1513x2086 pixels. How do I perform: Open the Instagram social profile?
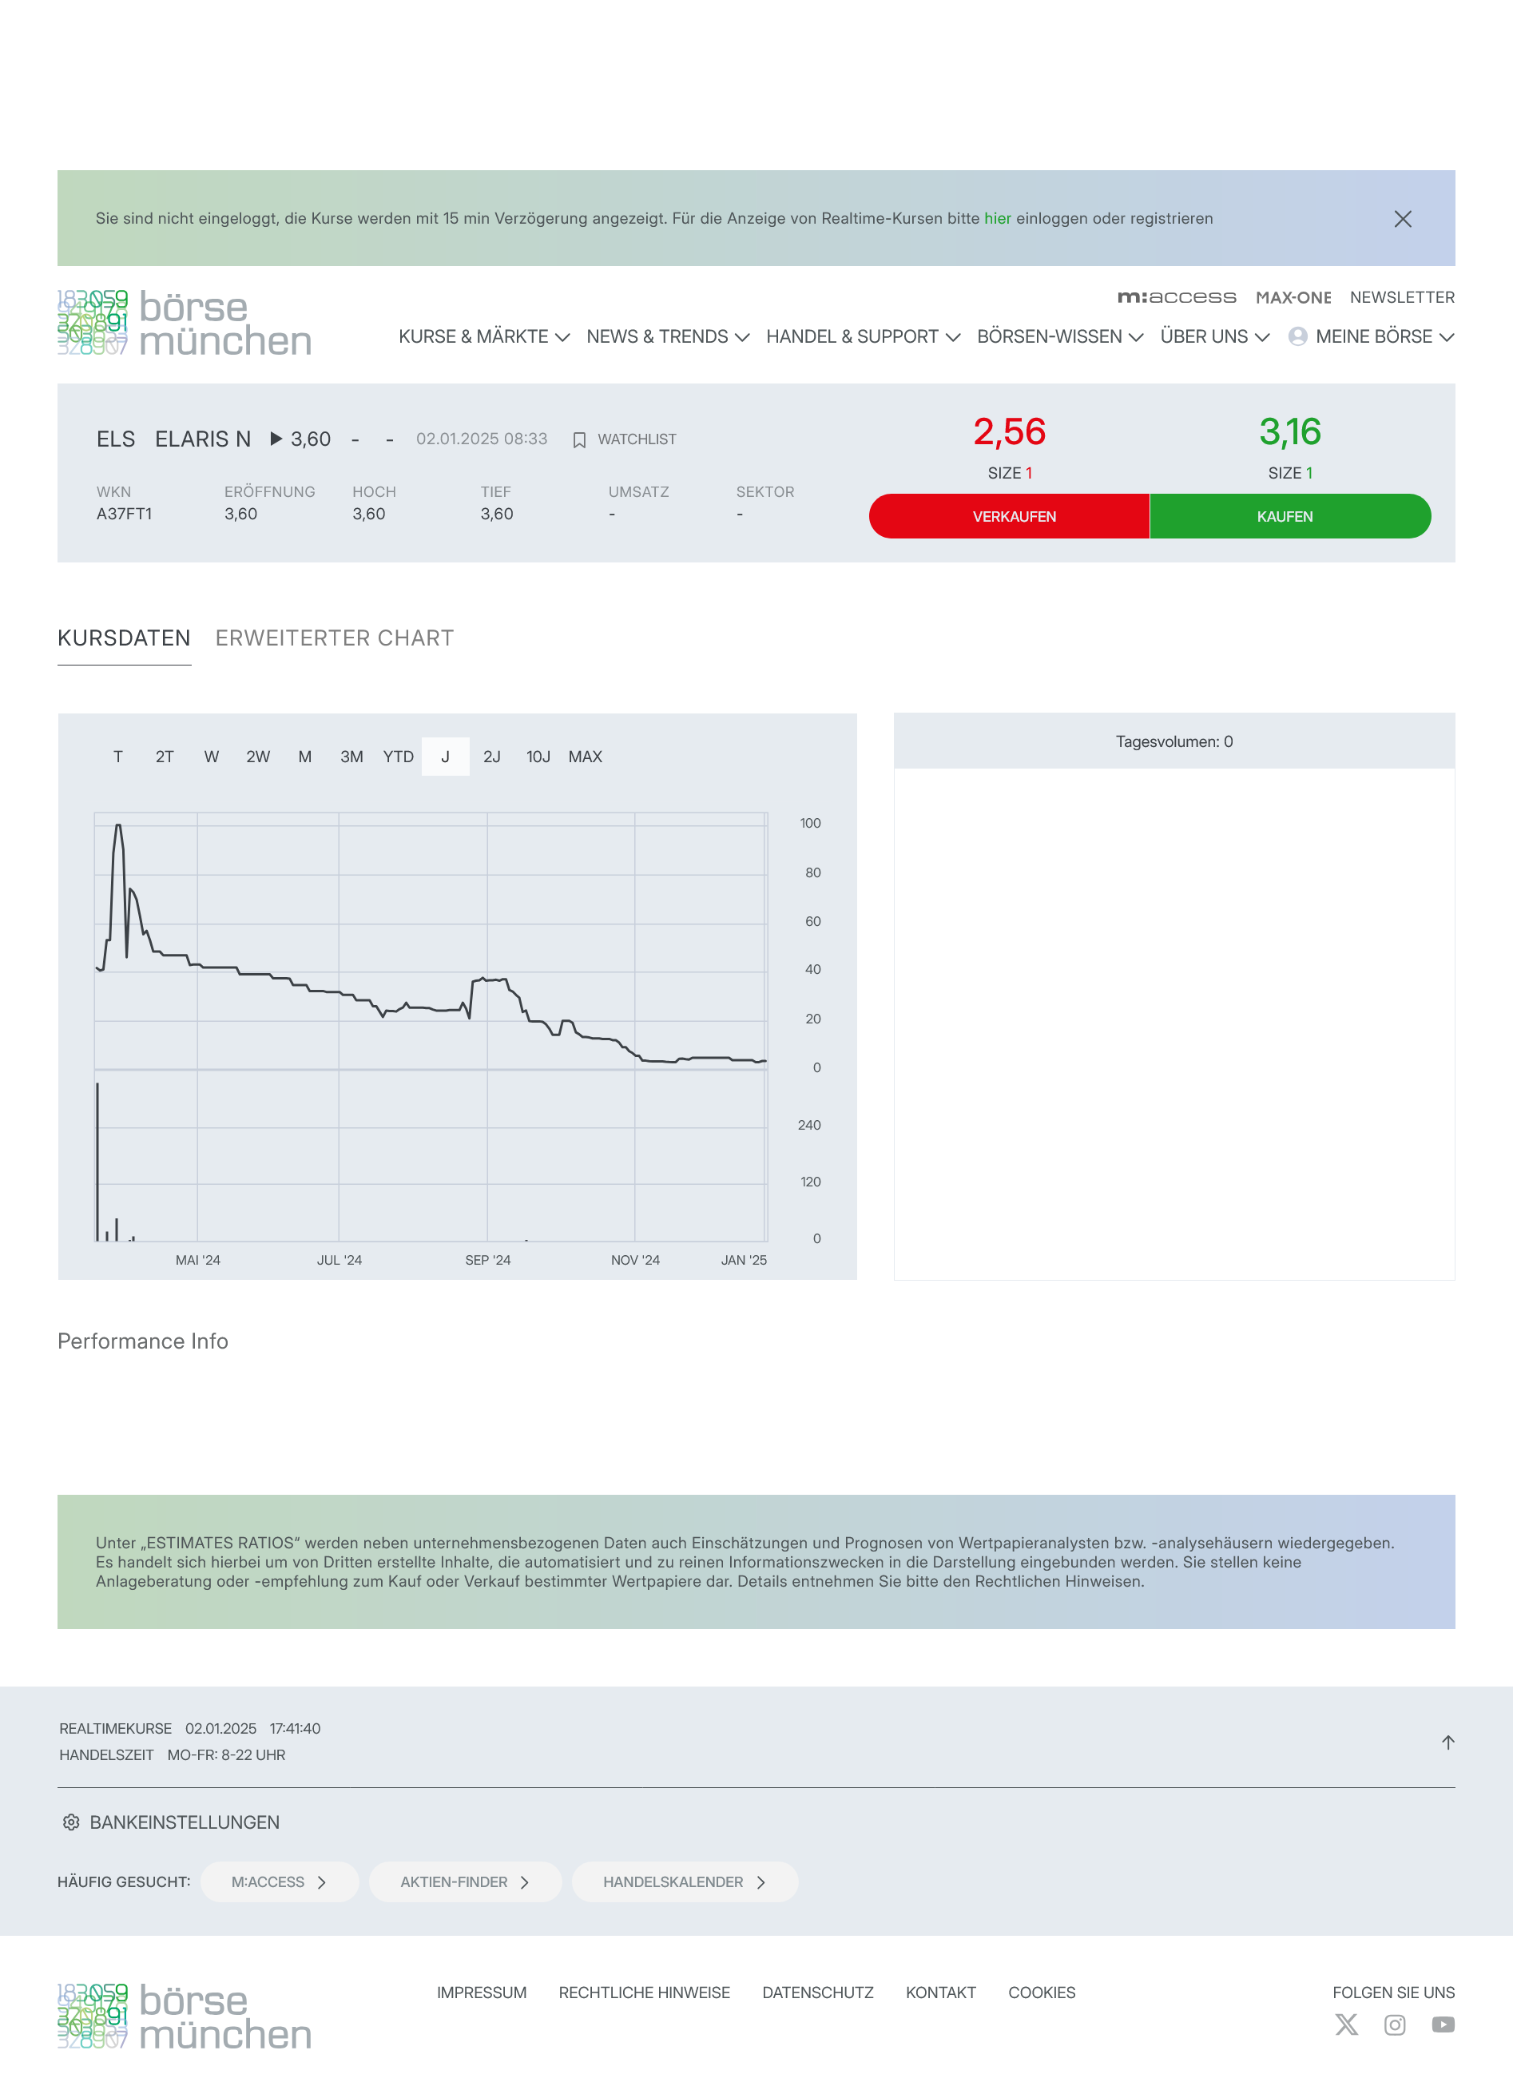tap(1394, 2024)
